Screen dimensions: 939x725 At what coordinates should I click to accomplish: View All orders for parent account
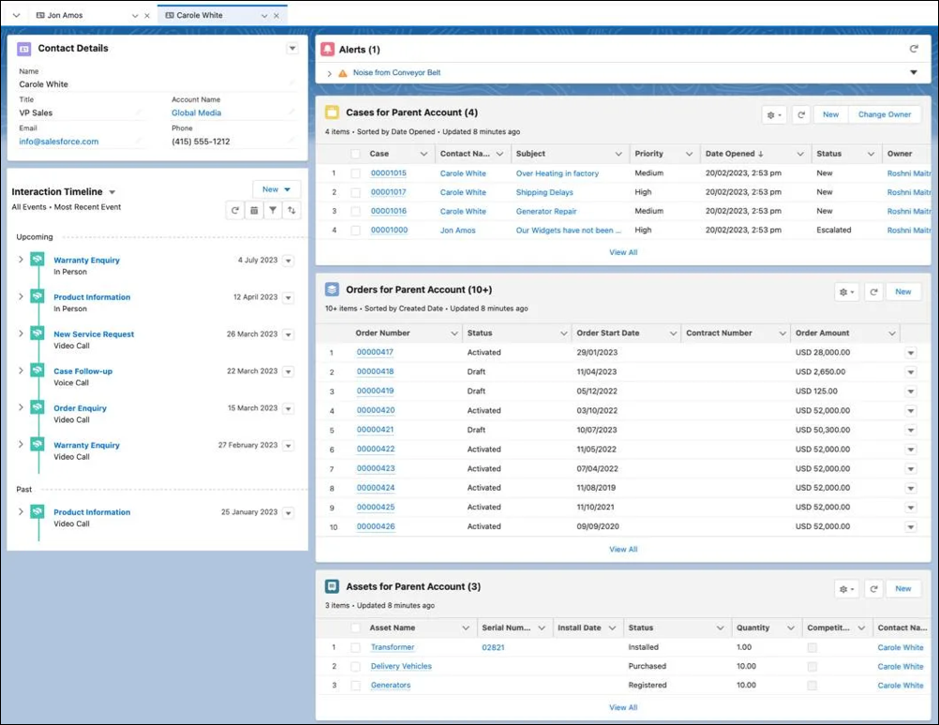pos(623,549)
